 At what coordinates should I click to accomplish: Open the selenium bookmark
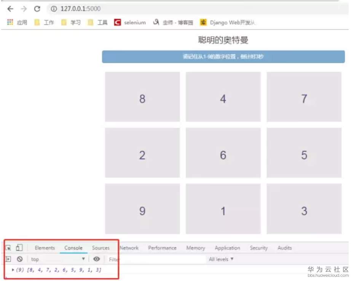click(130, 22)
